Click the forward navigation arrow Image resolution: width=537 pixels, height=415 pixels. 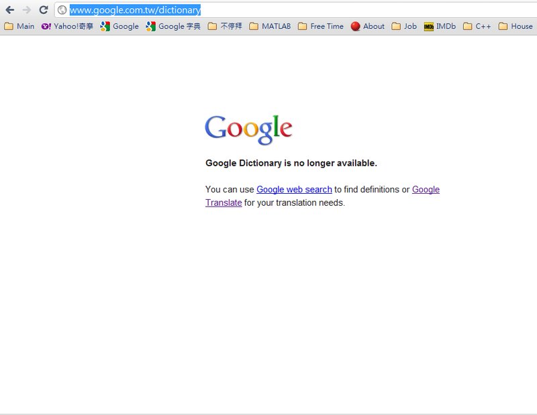point(27,10)
